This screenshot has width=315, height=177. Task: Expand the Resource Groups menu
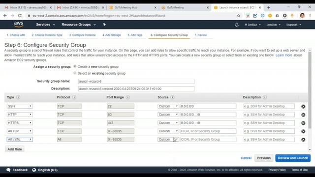tap(79, 25)
